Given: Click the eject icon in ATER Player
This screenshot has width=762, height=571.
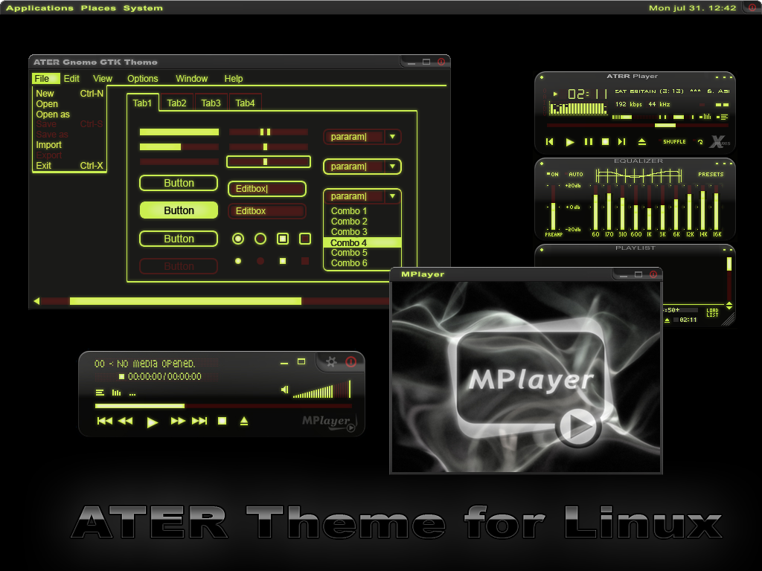Looking at the screenshot, I should pyautogui.click(x=642, y=142).
